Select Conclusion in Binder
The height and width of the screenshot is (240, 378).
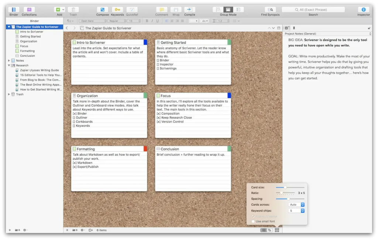click(27, 56)
